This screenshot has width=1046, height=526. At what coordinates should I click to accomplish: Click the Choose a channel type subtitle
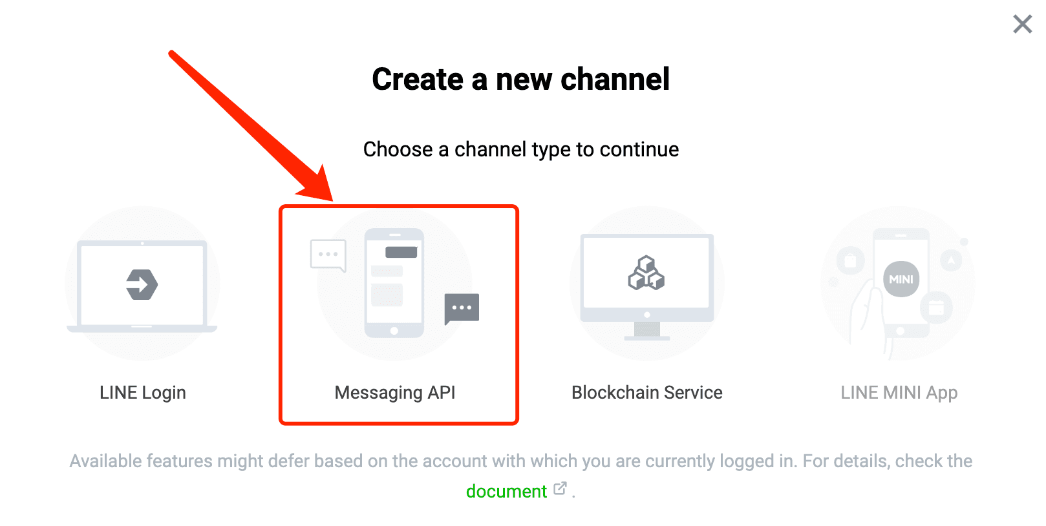521,149
